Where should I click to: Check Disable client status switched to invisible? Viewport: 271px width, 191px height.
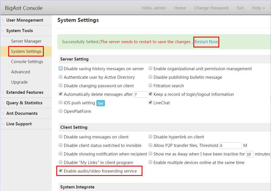pos(61,145)
